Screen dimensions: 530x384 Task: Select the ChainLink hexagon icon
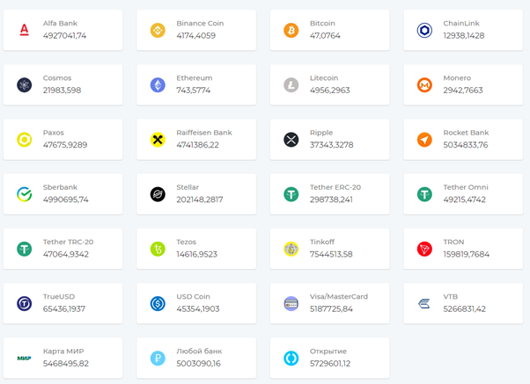click(424, 30)
